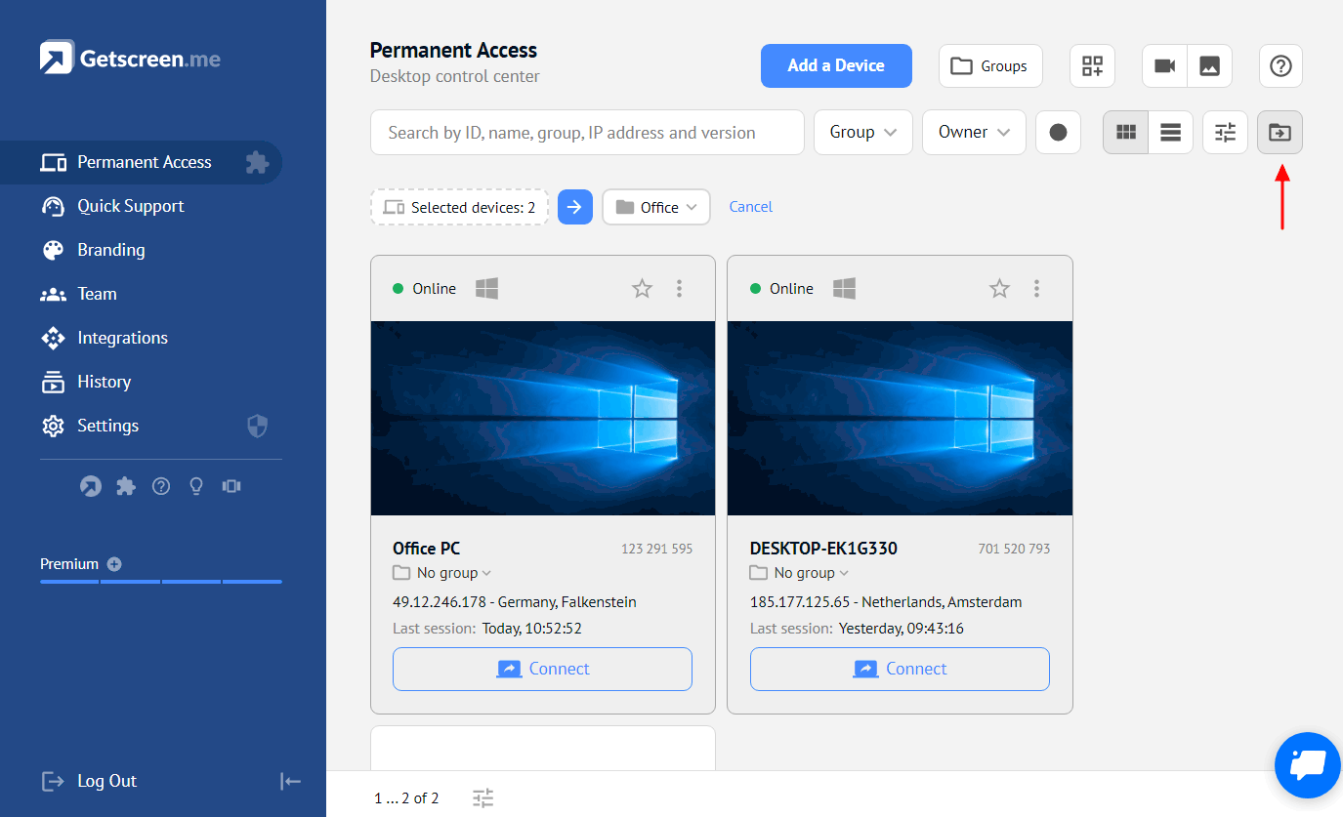Open the video camera recordings icon

tap(1164, 66)
